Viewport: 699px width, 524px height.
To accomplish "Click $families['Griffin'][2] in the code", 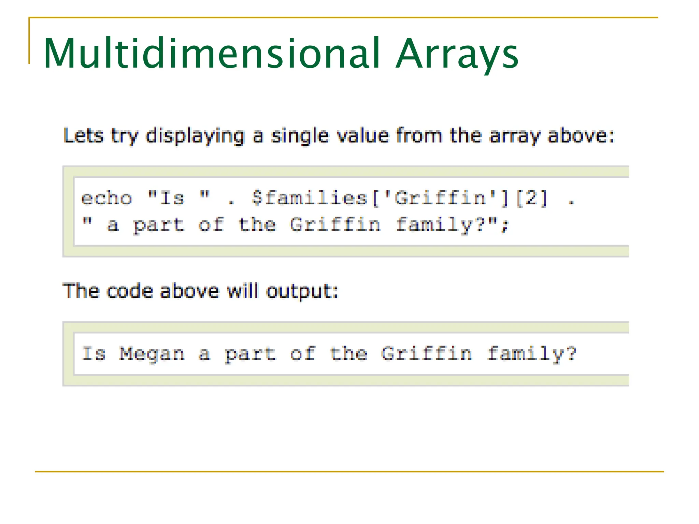I will (x=399, y=198).
